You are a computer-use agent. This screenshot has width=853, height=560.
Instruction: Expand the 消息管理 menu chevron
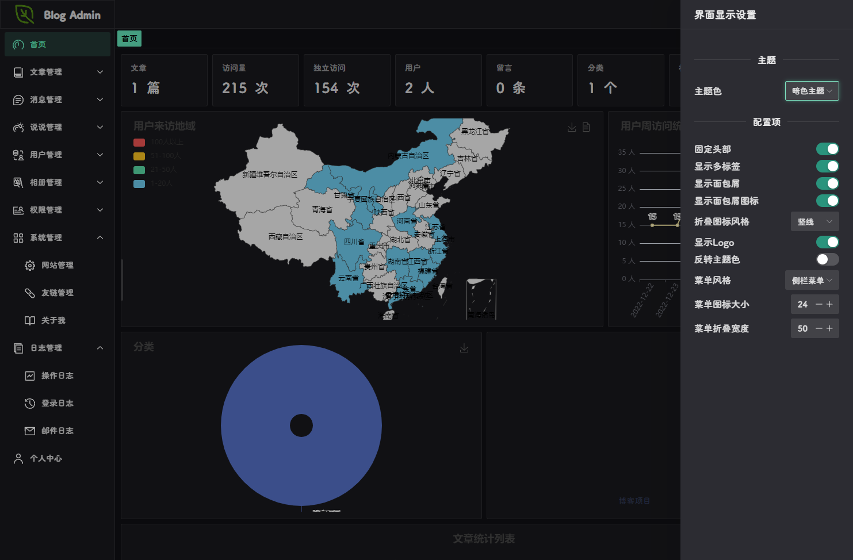[100, 99]
